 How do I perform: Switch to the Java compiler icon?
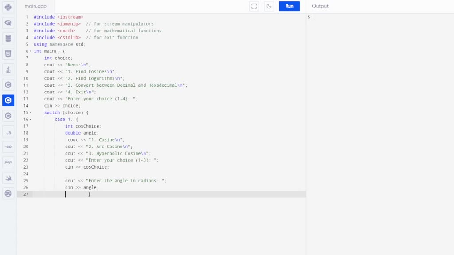pos(8,70)
